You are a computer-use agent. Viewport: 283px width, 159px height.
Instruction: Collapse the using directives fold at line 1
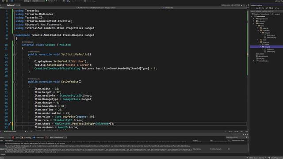pos(14,11)
